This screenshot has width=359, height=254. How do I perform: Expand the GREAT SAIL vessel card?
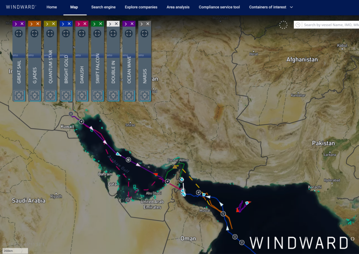16,24
